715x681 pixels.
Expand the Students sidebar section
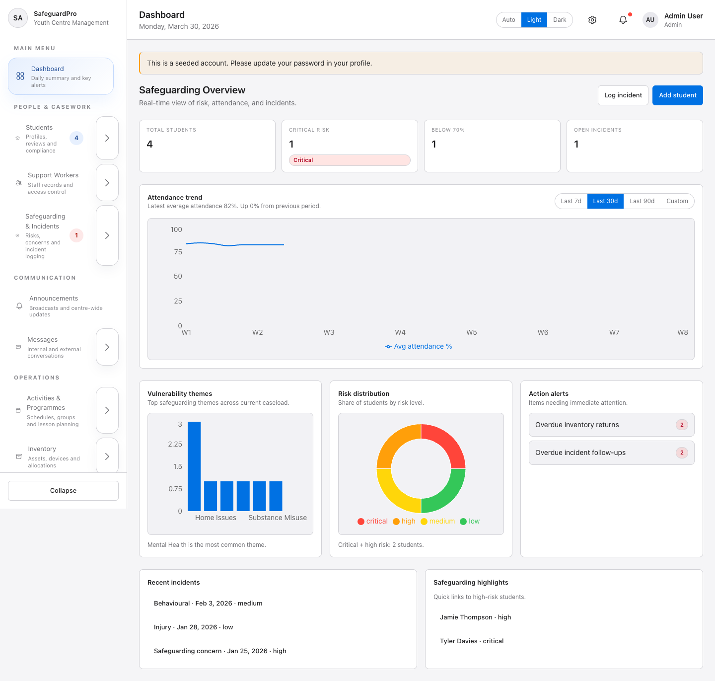coord(107,138)
